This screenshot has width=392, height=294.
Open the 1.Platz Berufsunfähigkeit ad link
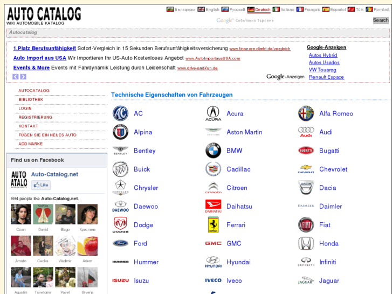[x=45, y=49]
